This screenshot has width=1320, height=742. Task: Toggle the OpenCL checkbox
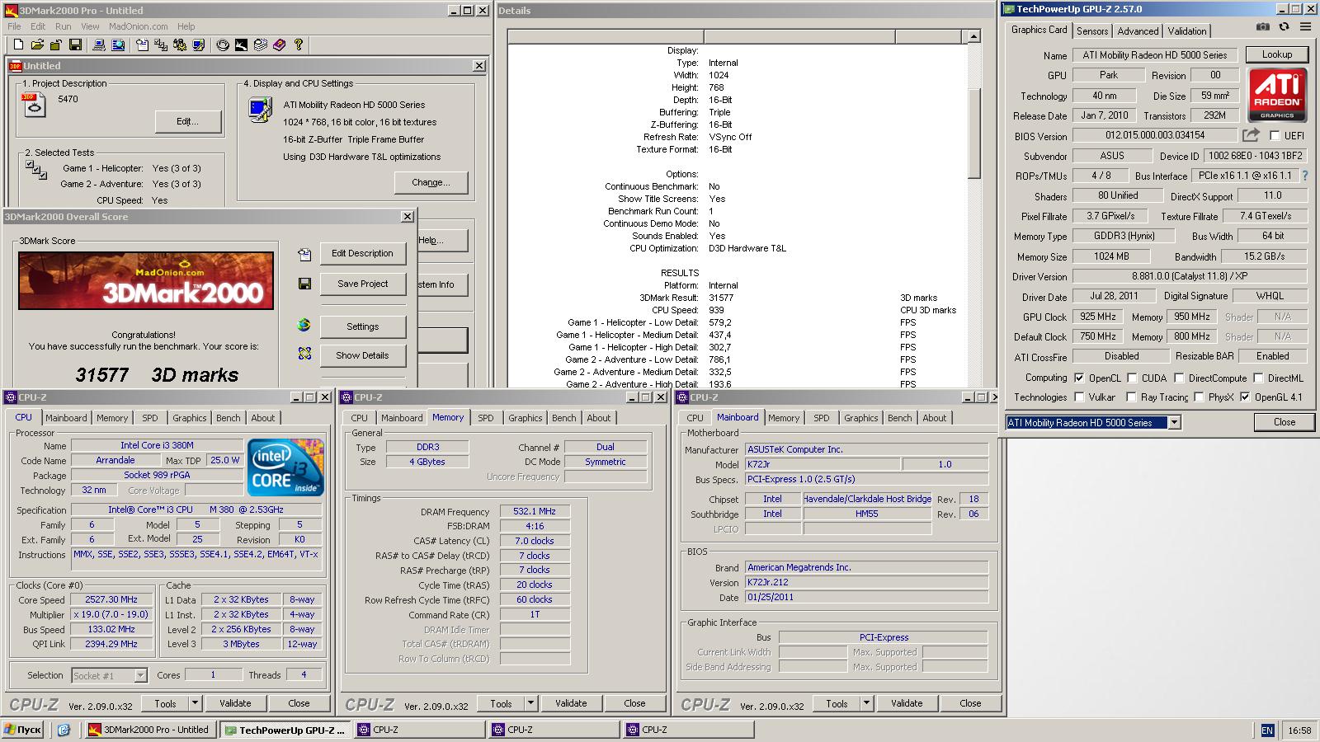click(1079, 378)
